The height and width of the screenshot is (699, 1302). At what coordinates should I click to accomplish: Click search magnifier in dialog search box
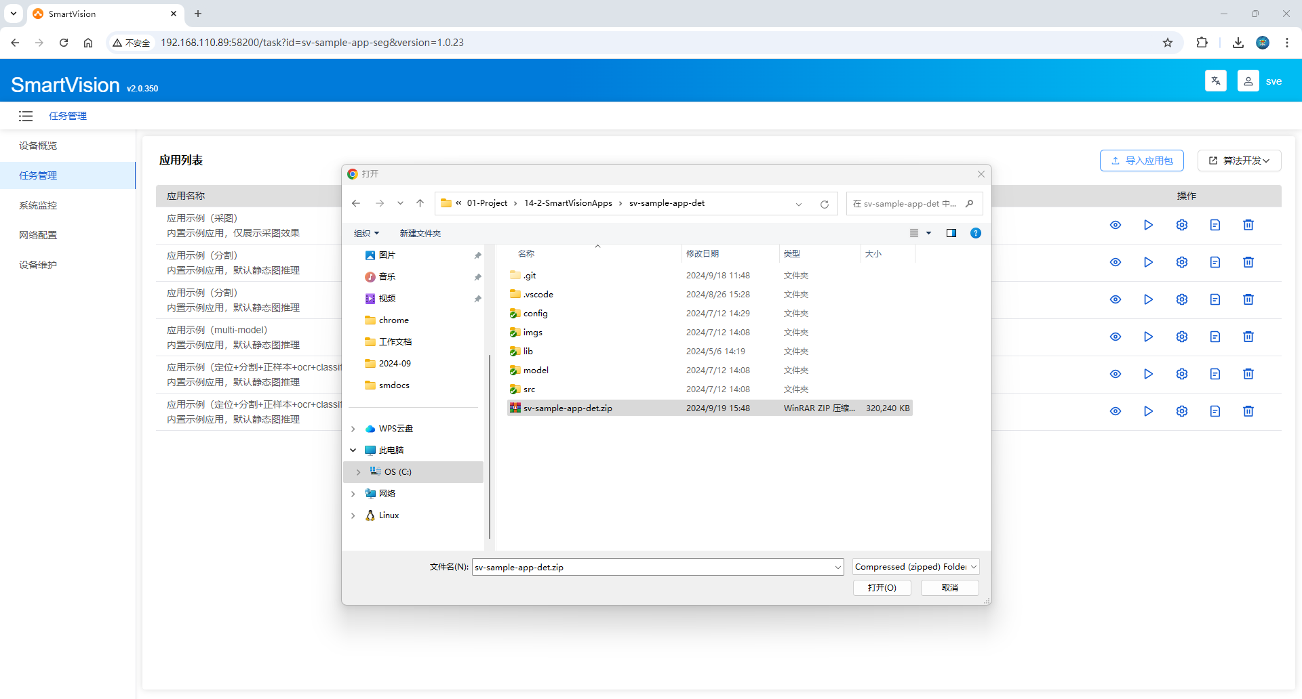click(970, 203)
